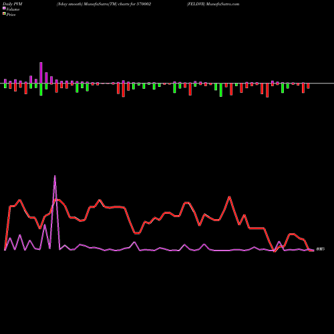
Task: Click the magenta volume line spike peak
Action: pyautogui.click(x=55, y=176)
